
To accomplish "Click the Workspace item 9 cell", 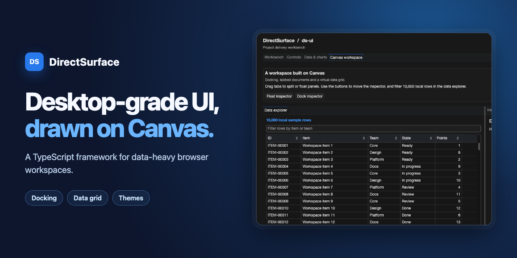I will (334, 201).
